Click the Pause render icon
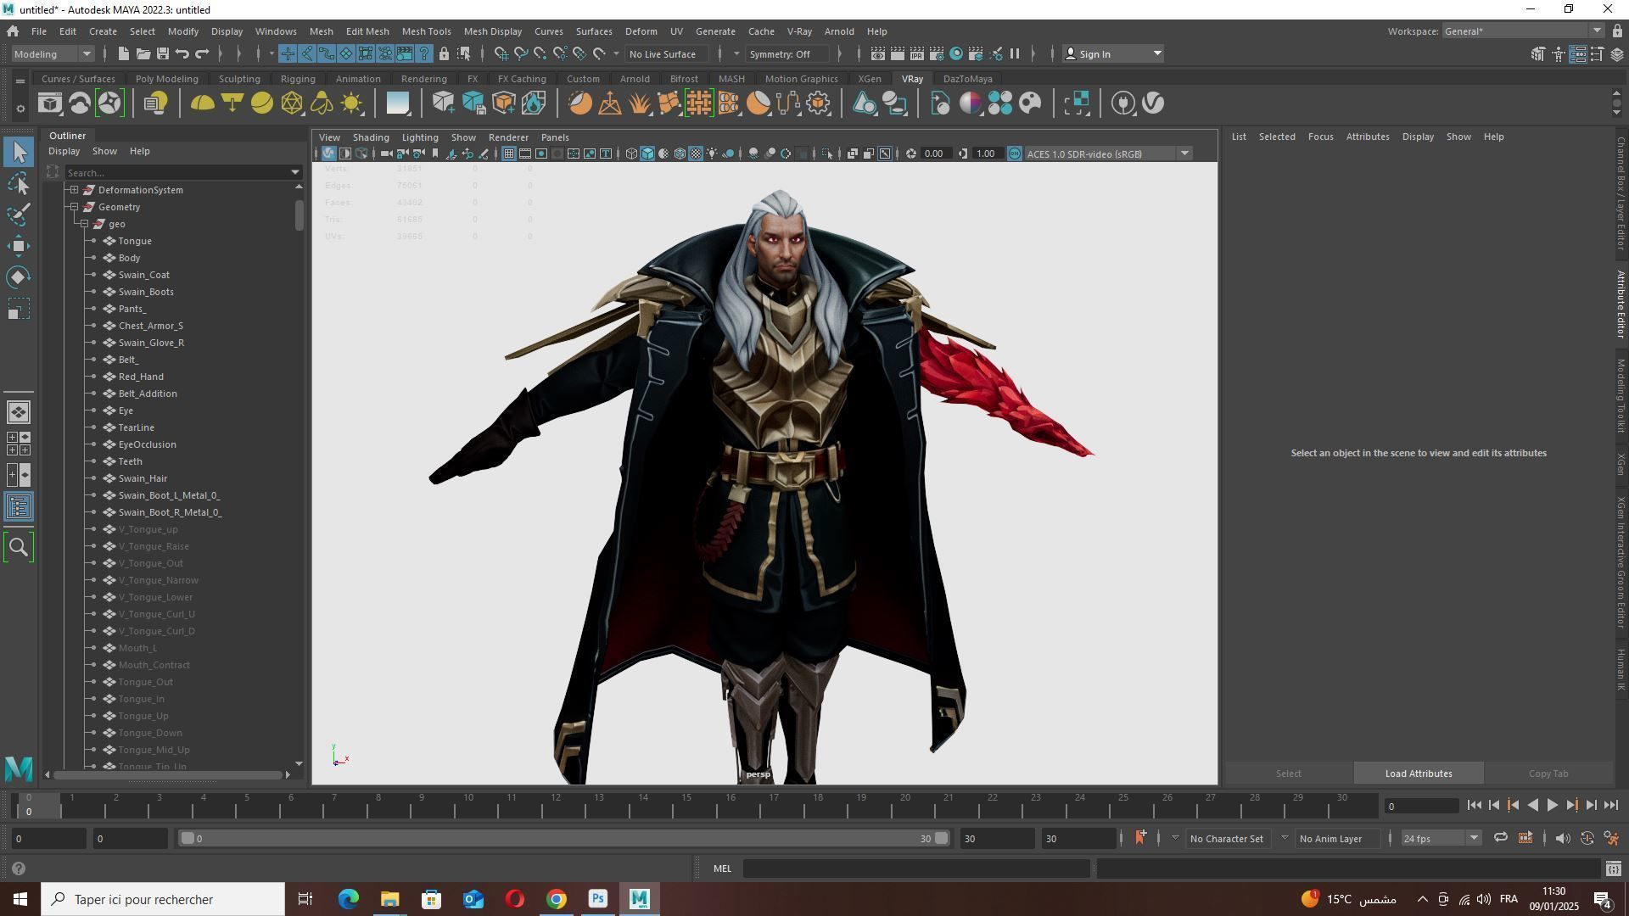Image resolution: width=1629 pixels, height=916 pixels. (1015, 54)
